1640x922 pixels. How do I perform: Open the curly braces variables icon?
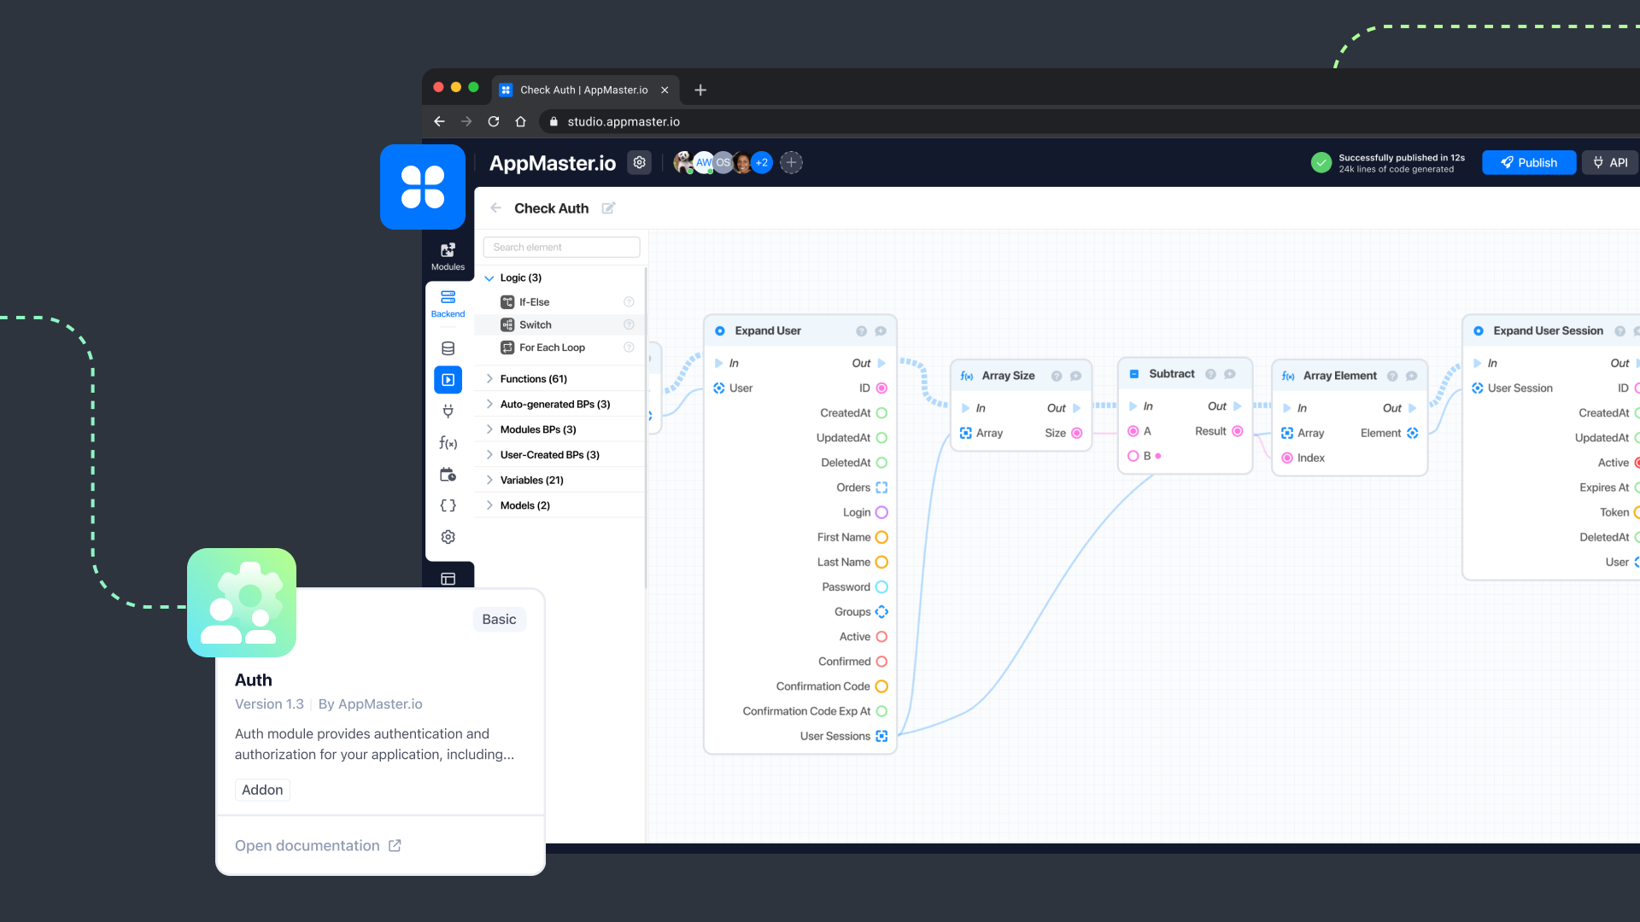(x=448, y=505)
